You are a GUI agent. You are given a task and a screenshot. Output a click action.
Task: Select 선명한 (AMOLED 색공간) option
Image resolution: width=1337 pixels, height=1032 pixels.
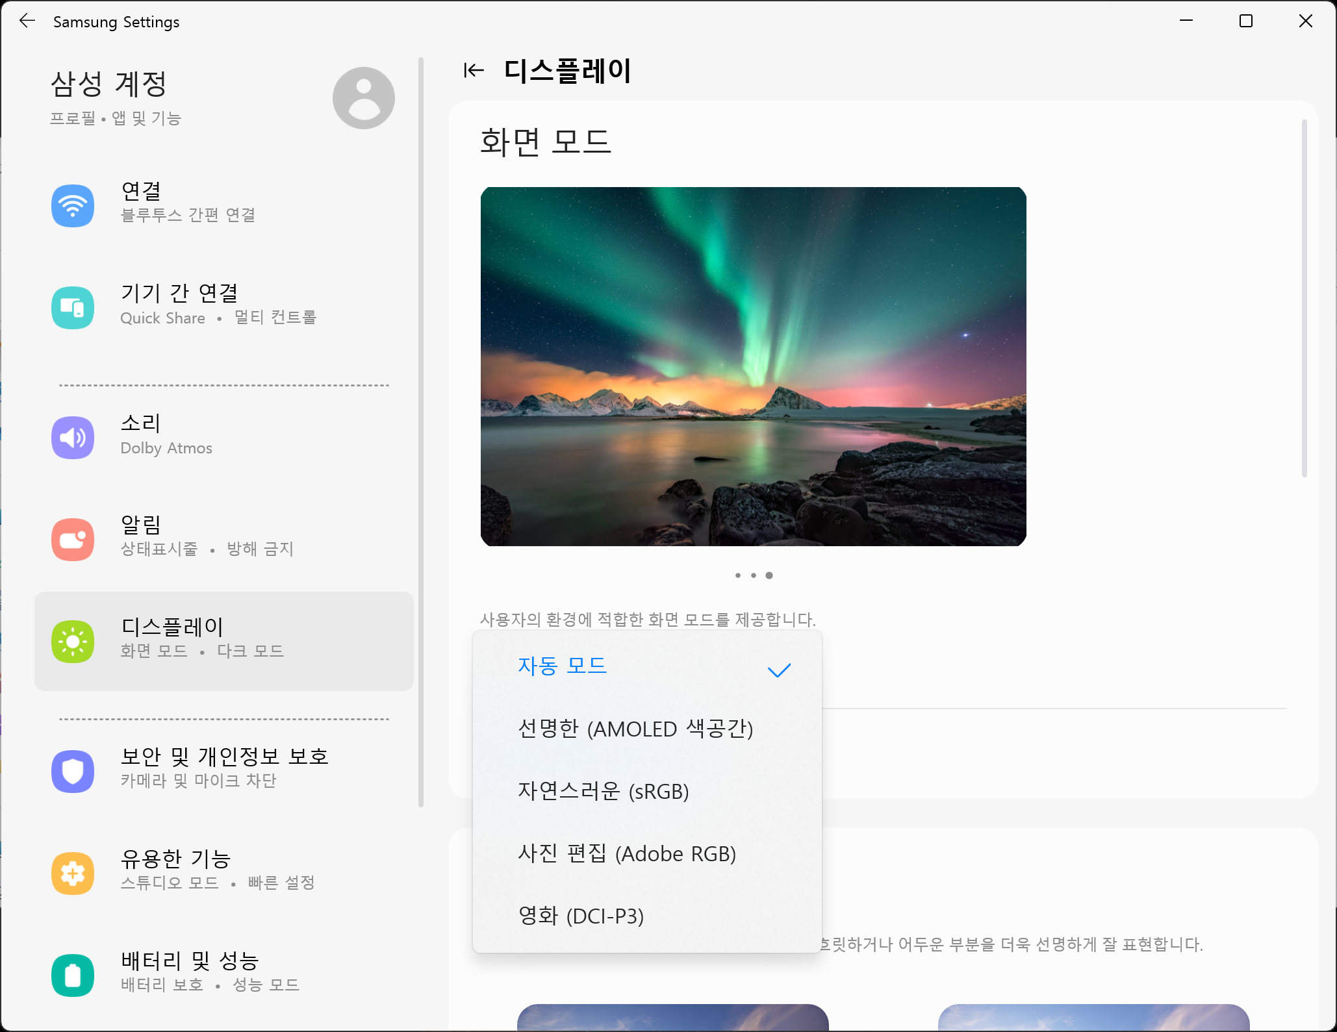pyautogui.click(x=648, y=729)
